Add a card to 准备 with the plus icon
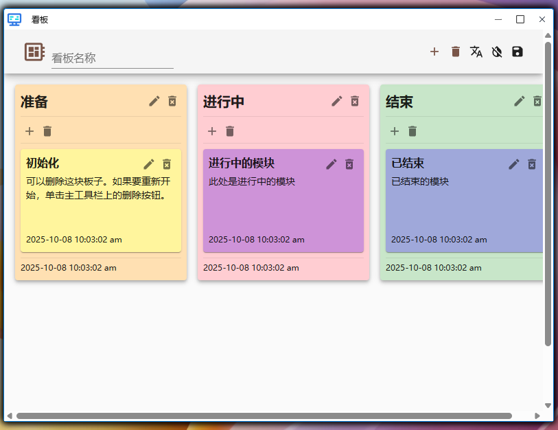Image resolution: width=558 pixels, height=430 pixels. point(30,131)
